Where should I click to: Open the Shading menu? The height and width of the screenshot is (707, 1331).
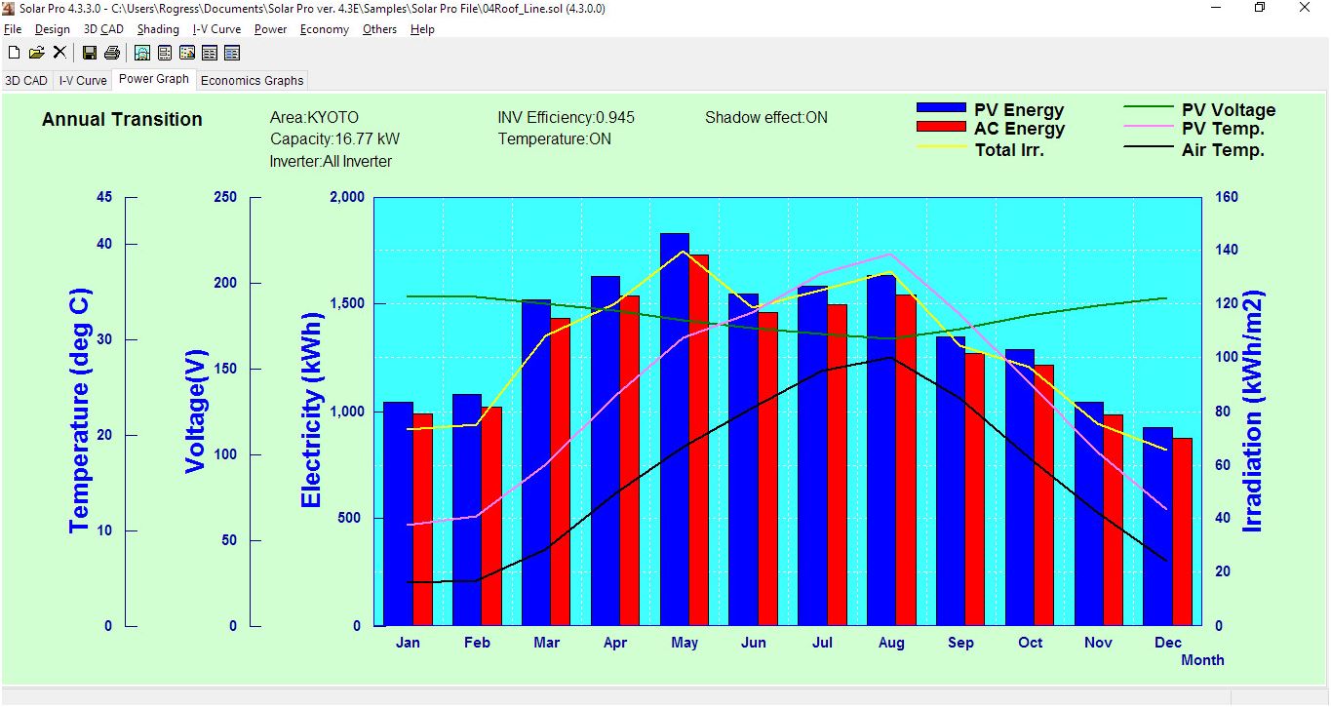coord(158,29)
